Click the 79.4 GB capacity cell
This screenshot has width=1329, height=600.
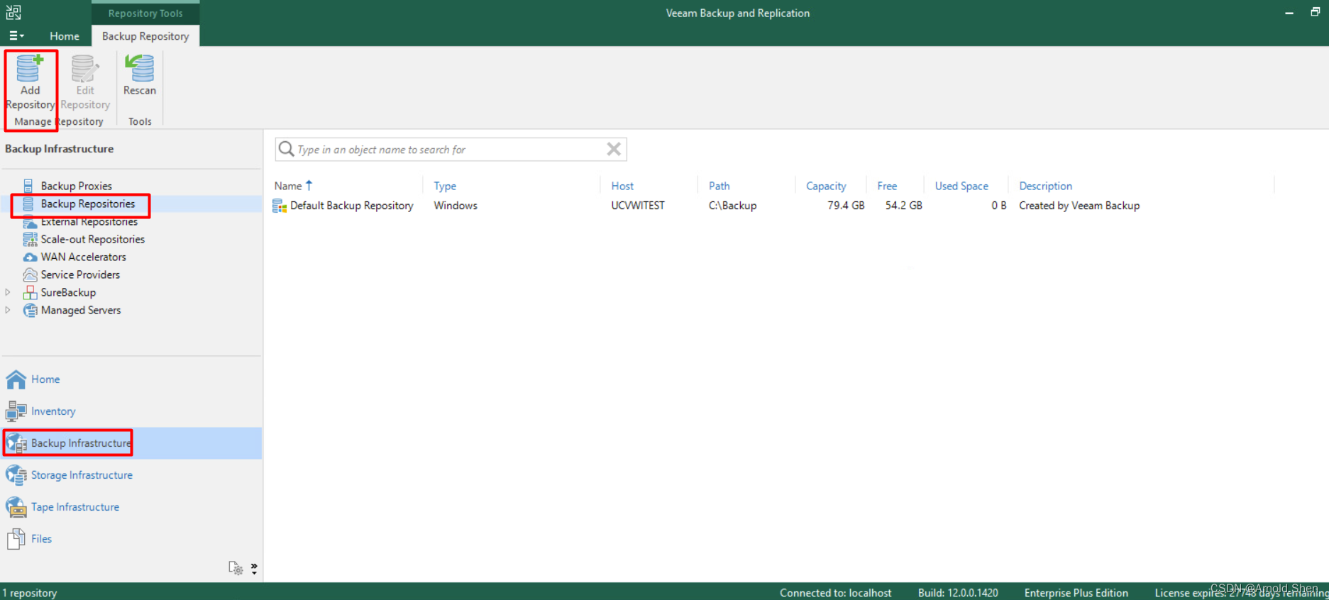tap(846, 206)
